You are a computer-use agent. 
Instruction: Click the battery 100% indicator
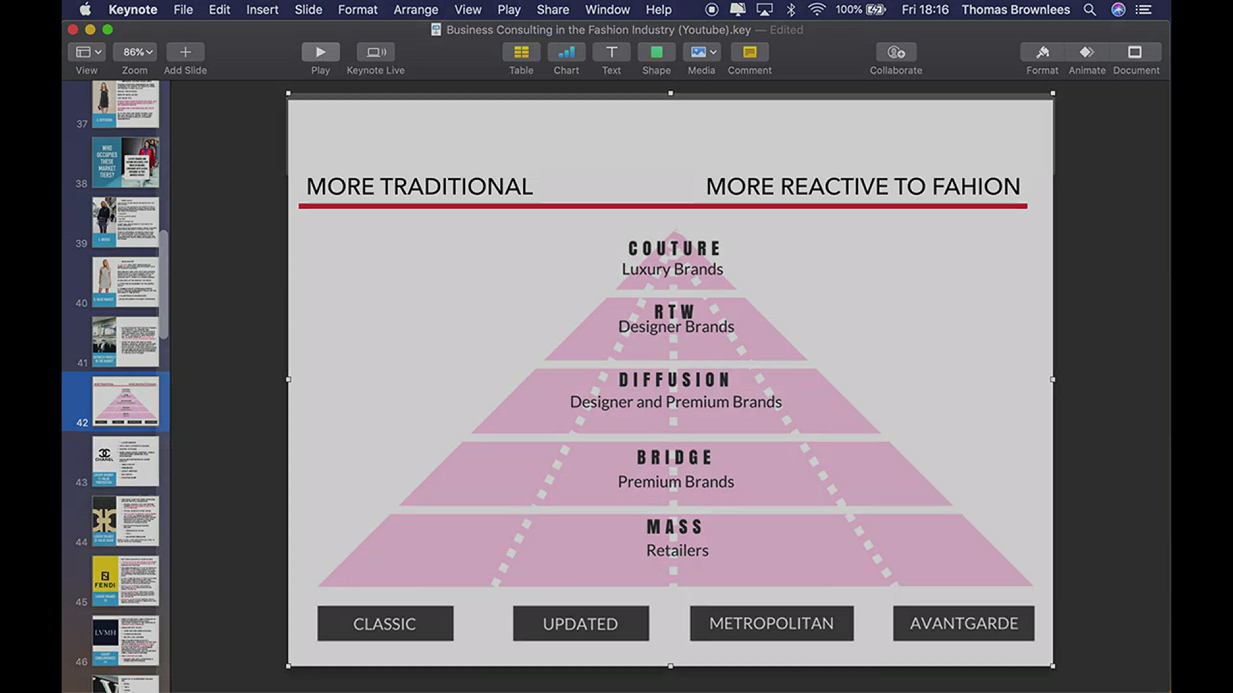tap(861, 10)
